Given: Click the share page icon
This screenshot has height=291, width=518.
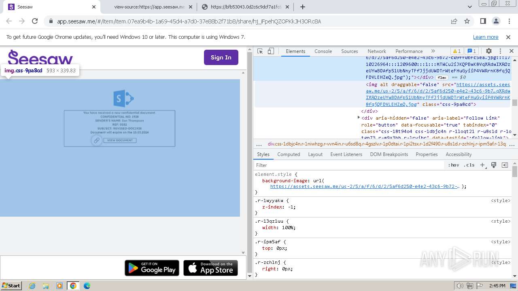Looking at the screenshot, I should click(x=454, y=21).
